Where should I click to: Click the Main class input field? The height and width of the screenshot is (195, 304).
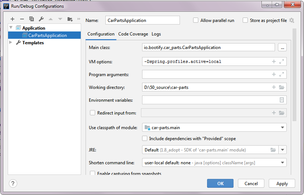click(x=209, y=47)
